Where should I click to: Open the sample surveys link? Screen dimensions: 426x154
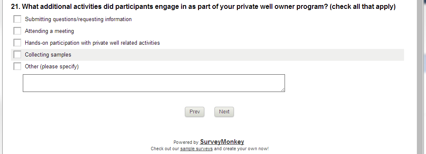tap(196, 149)
